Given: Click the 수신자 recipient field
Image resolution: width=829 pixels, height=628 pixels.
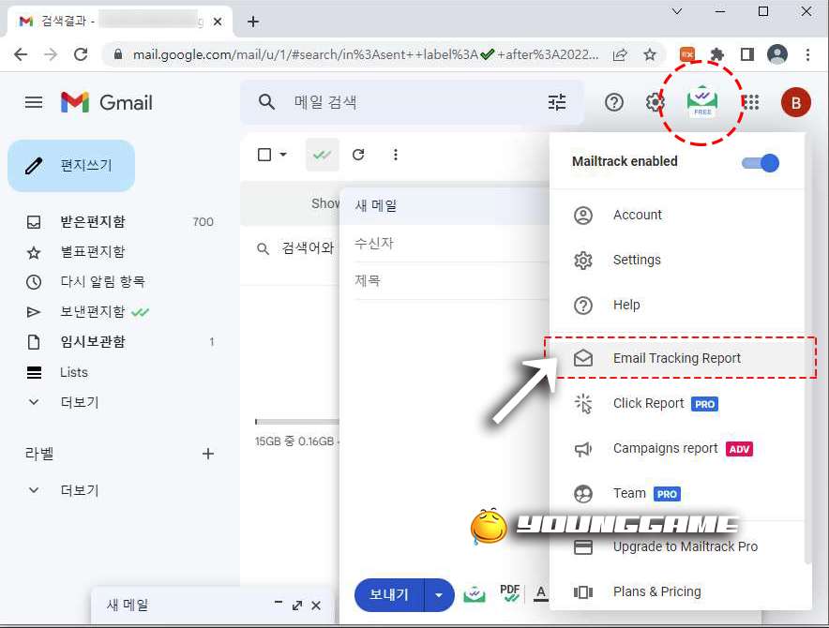Looking at the screenshot, I should (x=452, y=243).
